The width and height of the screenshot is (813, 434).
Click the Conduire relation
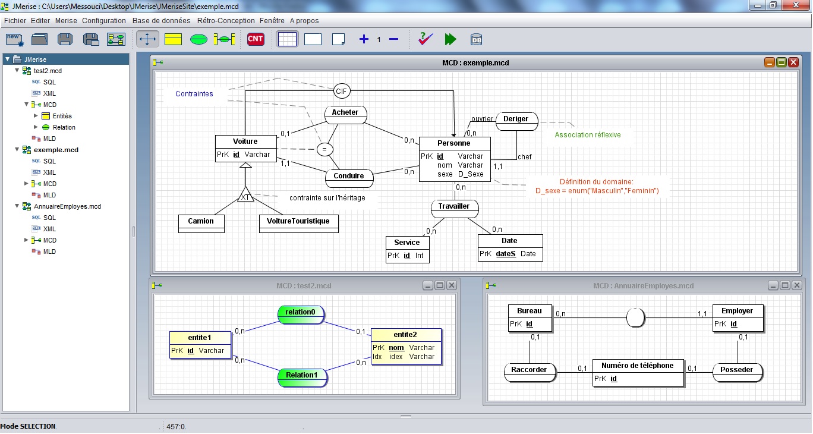coord(349,178)
